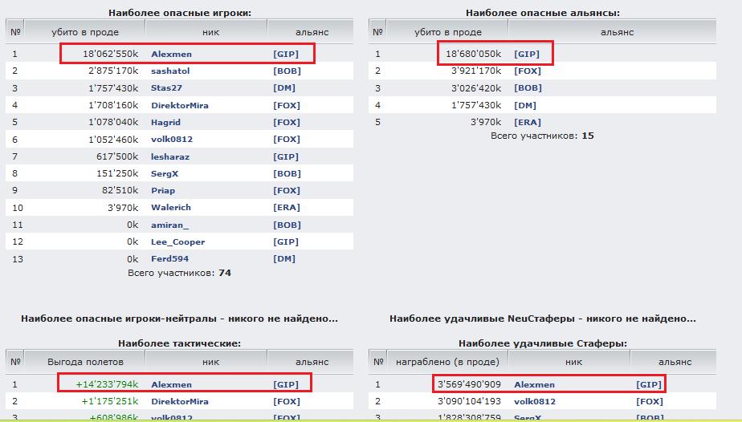The width and height of the screenshot is (742, 422).
Task: Open sashatol's player profile link
Action: (x=170, y=71)
